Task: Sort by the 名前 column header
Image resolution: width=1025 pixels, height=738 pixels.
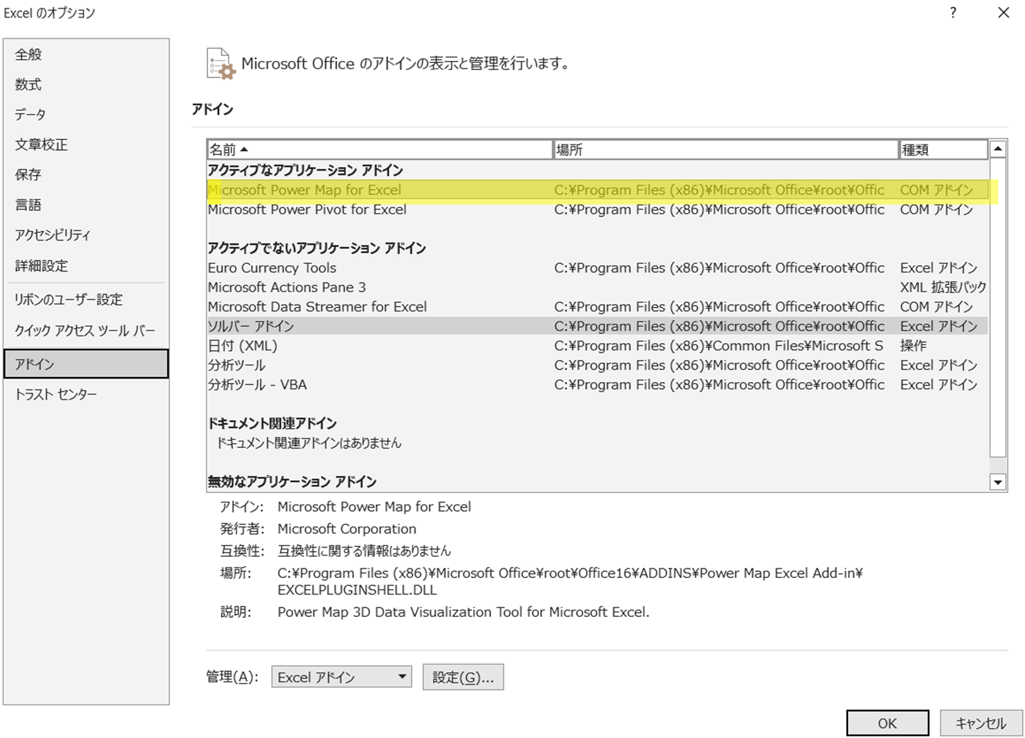Action: click(x=379, y=149)
